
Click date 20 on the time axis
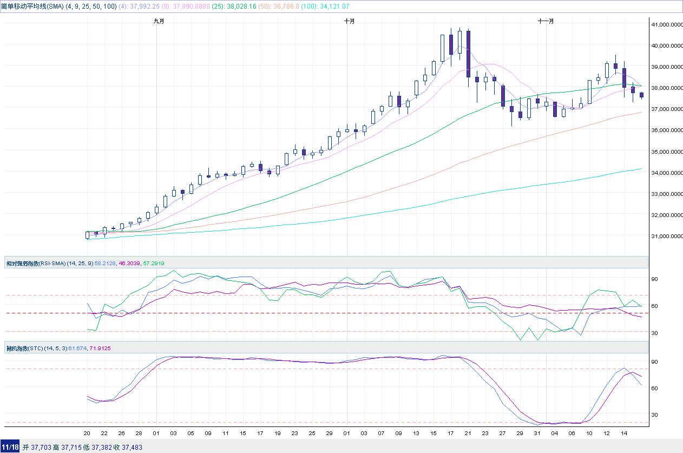(x=87, y=433)
